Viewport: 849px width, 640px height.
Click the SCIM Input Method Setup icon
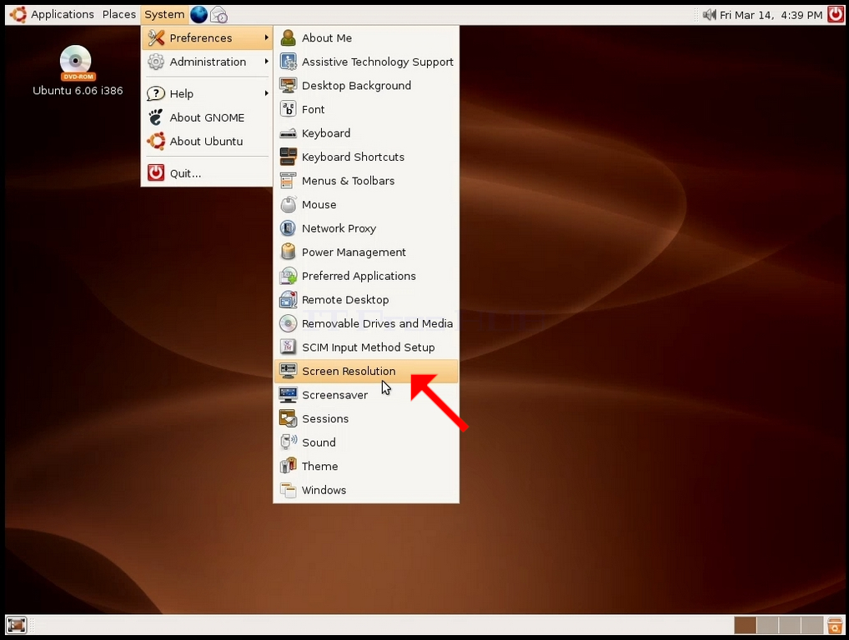pos(288,347)
